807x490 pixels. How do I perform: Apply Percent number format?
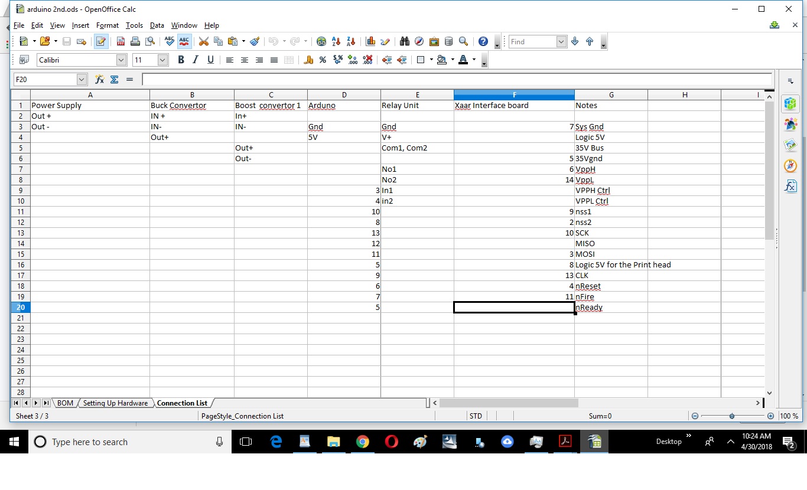pos(323,60)
